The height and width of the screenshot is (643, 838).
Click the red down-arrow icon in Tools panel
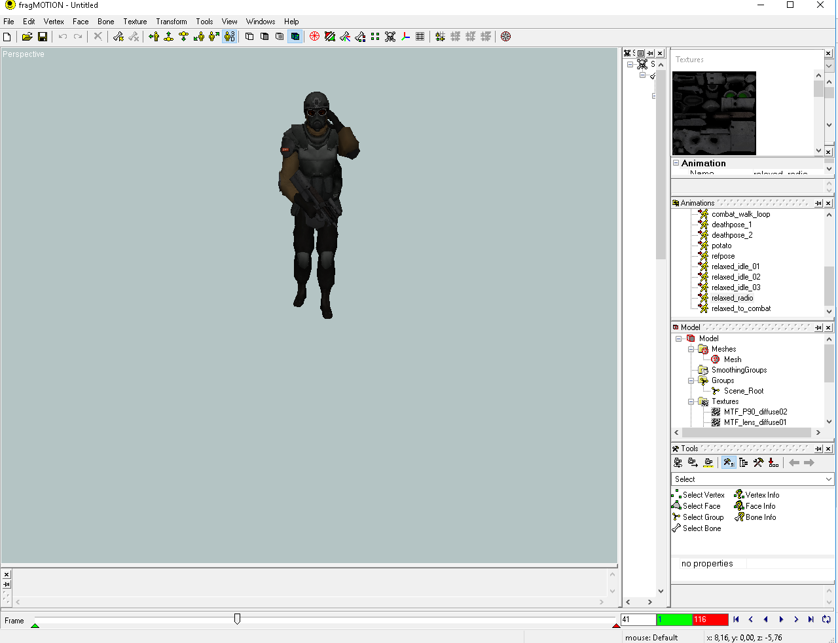(x=773, y=462)
